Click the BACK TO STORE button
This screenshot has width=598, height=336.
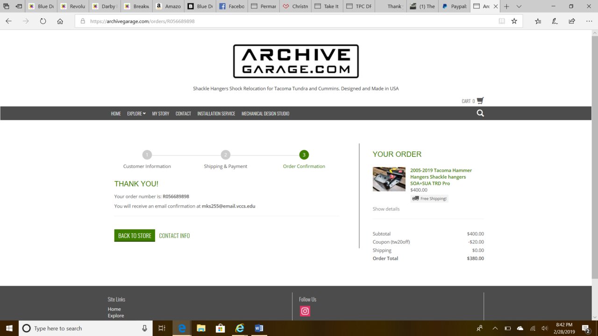point(135,236)
